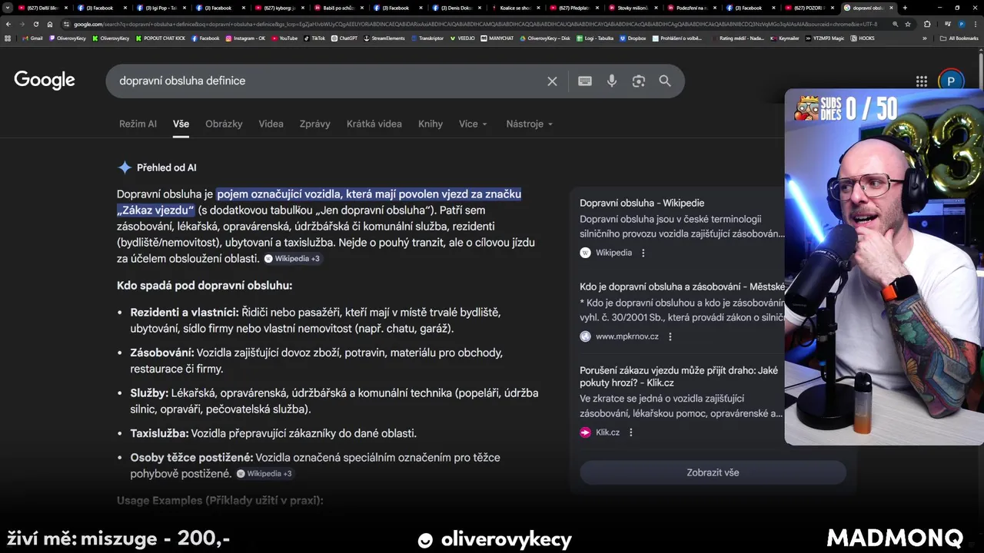Expand the Více search filter dropdown

click(473, 124)
